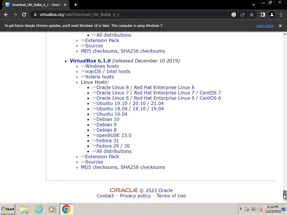The height and width of the screenshot is (215, 287).
Task: Open the upper MD5 checksums link
Action: tap(99, 51)
